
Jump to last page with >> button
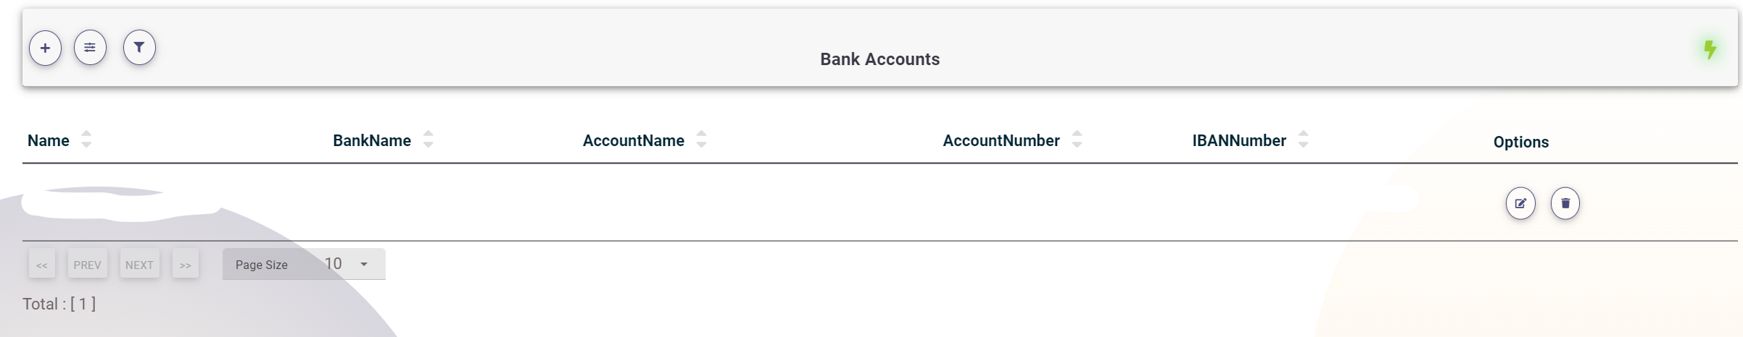pos(186,265)
